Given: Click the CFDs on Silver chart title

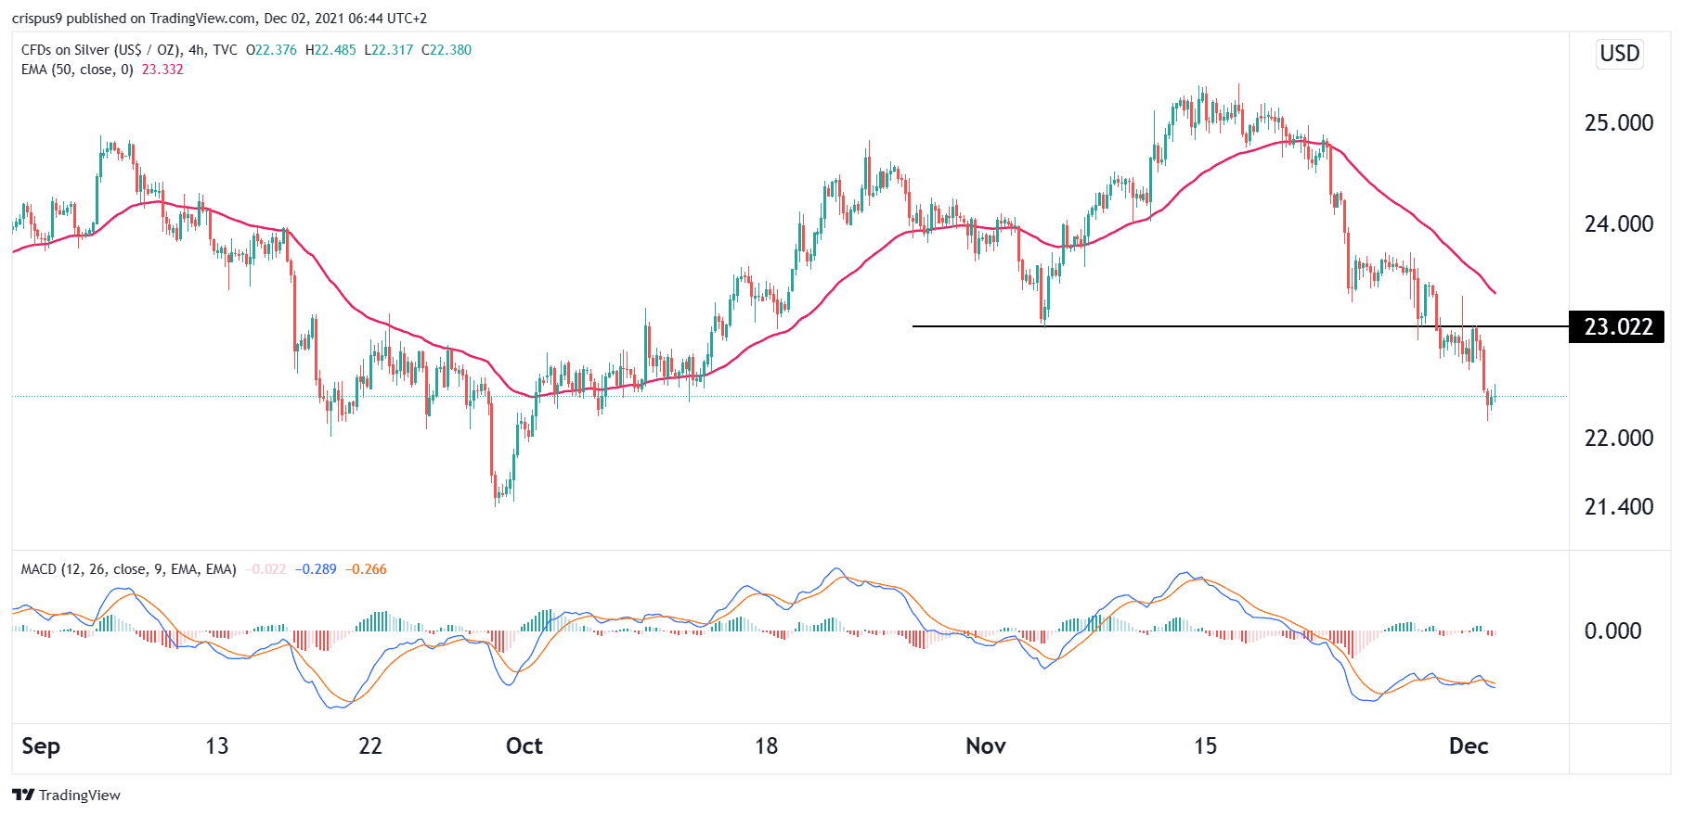Looking at the screenshot, I should 100,50.
